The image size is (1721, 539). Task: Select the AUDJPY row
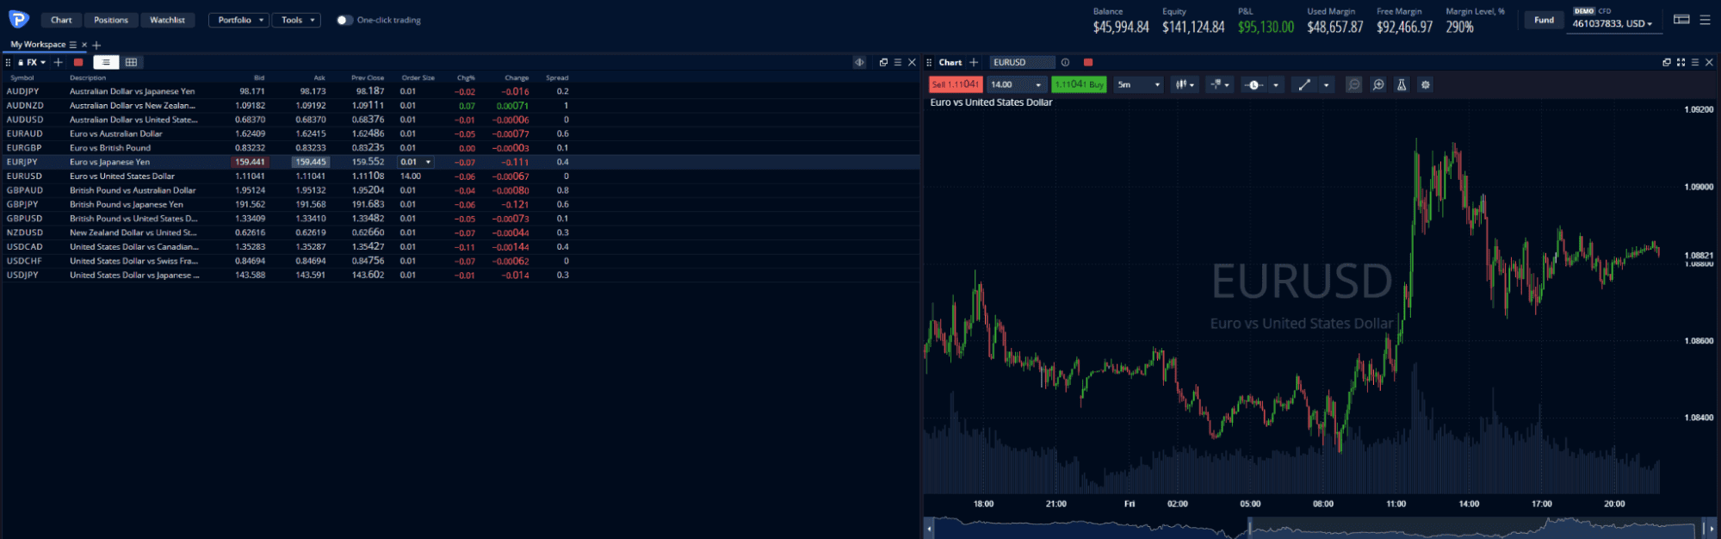coord(461,91)
